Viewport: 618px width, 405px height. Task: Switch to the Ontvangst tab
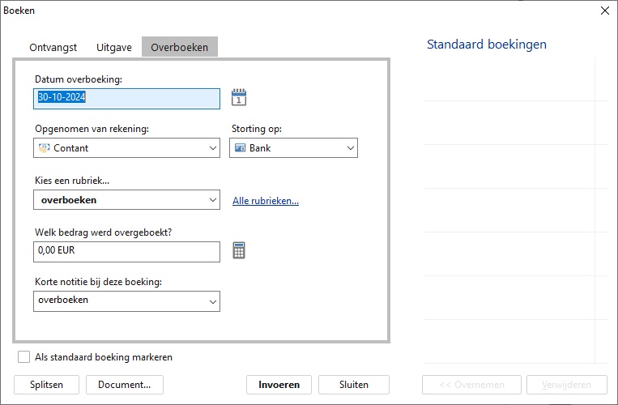click(x=53, y=47)
